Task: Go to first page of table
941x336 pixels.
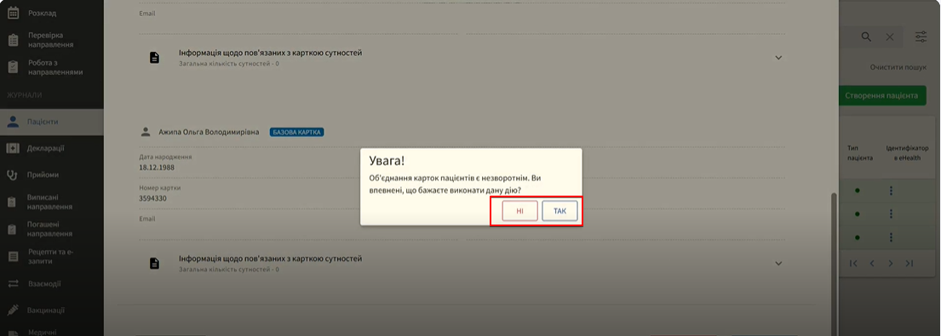Action: point(853,264)
